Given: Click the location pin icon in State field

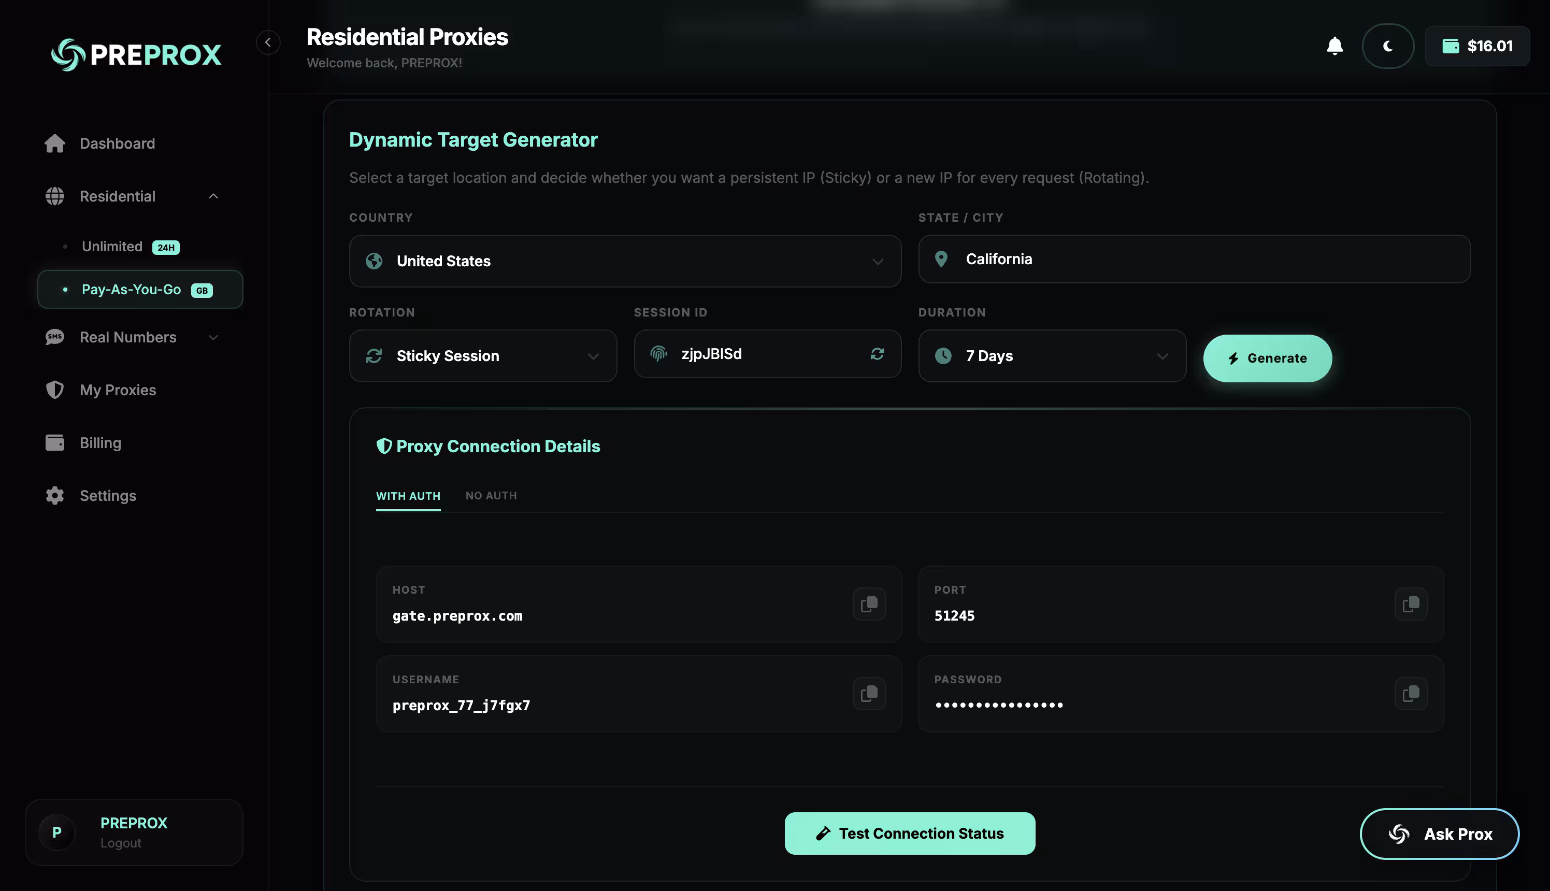Looking at the screenshot, I should coord(941,260).
